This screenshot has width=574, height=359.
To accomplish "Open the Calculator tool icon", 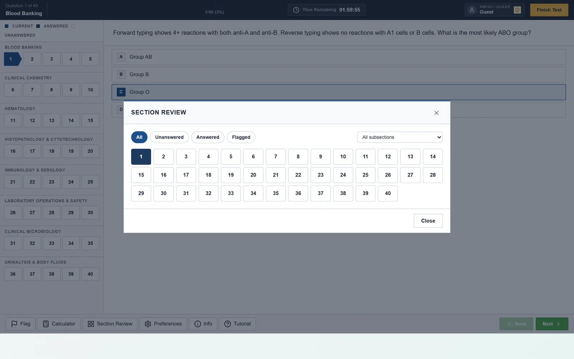I will (46, 324).
